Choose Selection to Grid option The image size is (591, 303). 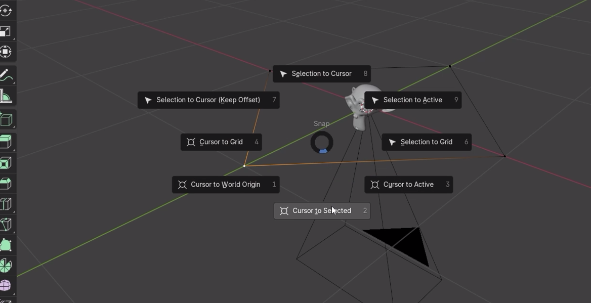(x=427, y=142)
